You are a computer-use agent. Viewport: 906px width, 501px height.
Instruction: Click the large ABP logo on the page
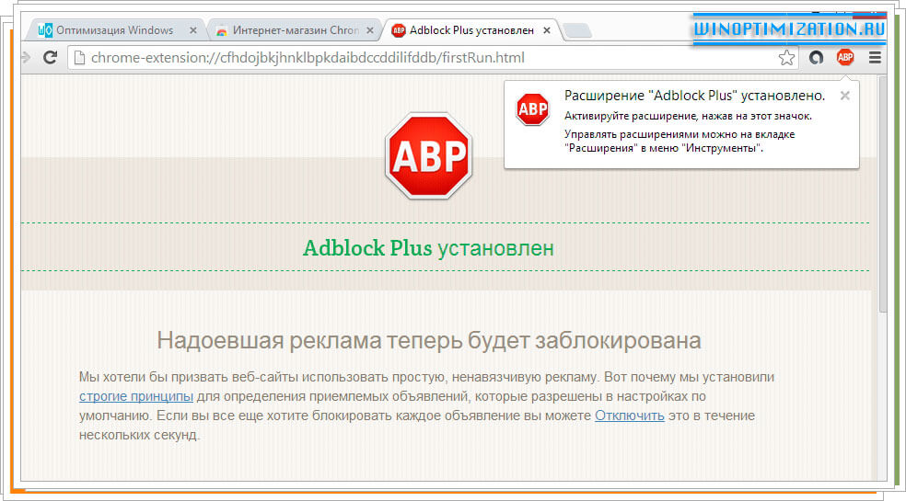428,156
